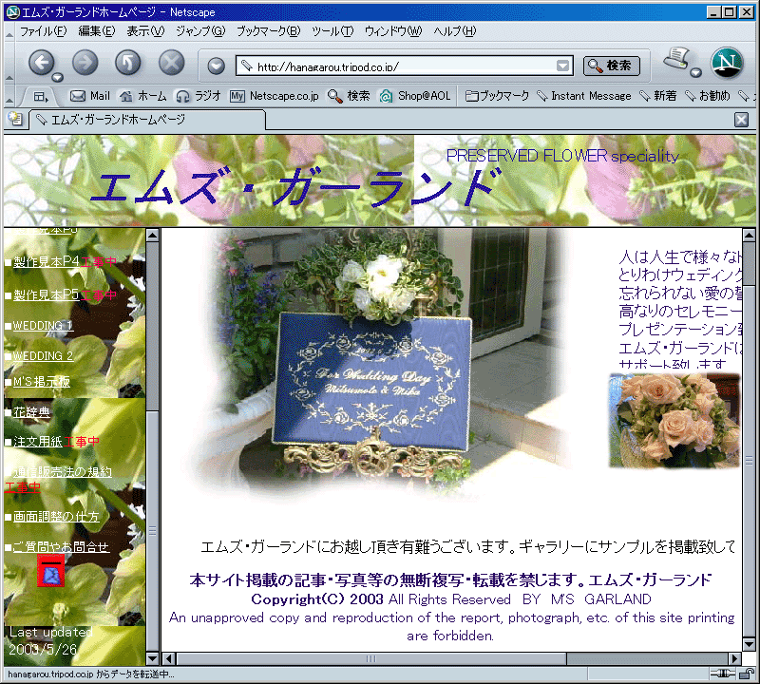The width and height of the screenshot is (760, 684).
Task: Open the panel icon menu left of Mail
Action: (41, 97)
